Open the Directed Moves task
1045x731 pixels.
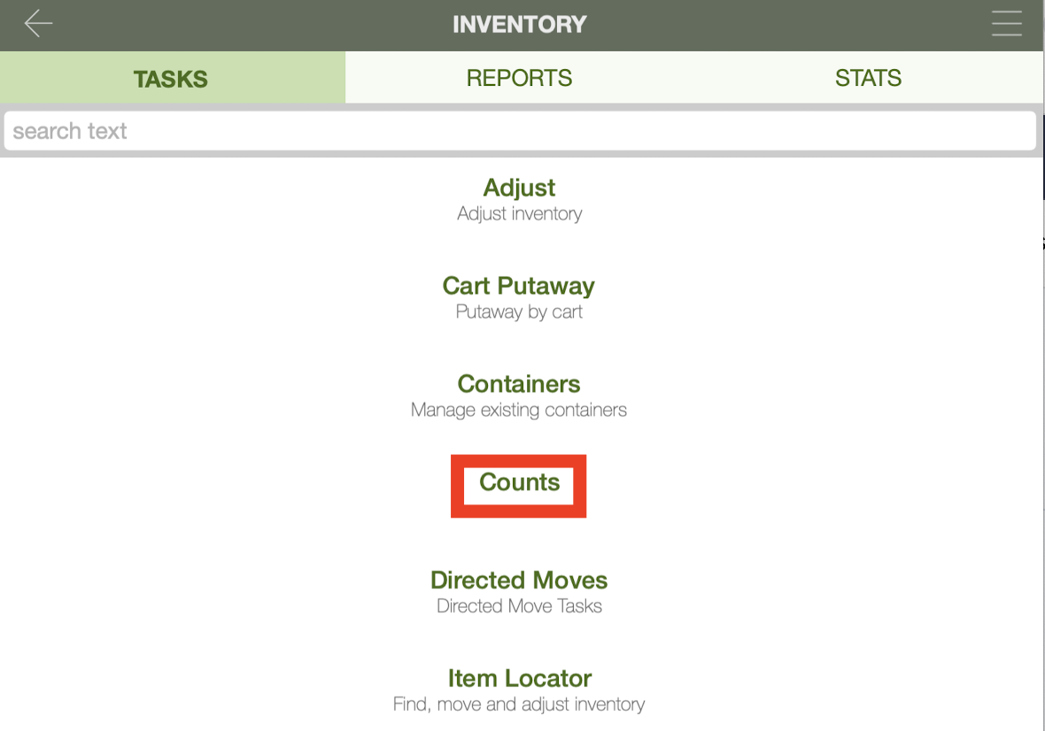pos(519,581)
